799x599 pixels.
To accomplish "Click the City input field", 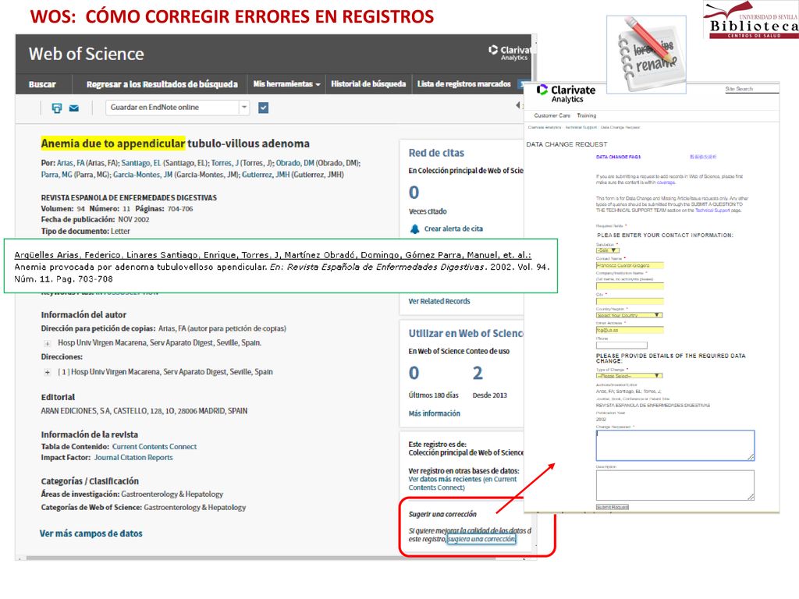I will [630, 301].
